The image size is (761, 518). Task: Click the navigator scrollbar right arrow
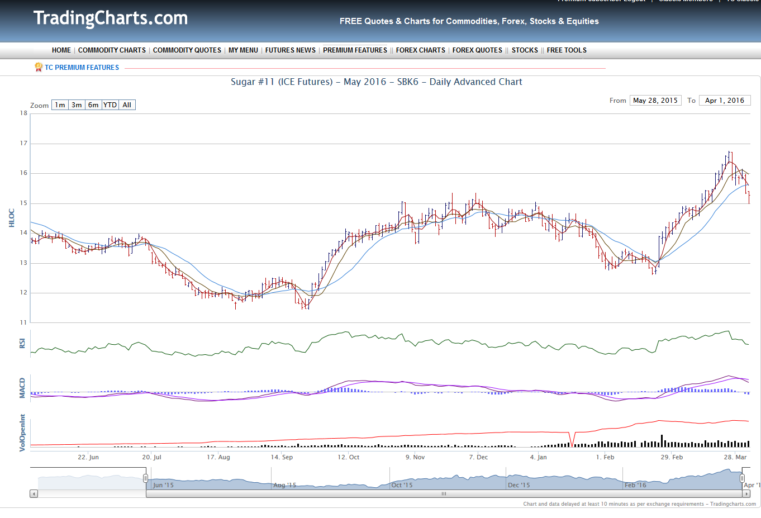[746, 494]
